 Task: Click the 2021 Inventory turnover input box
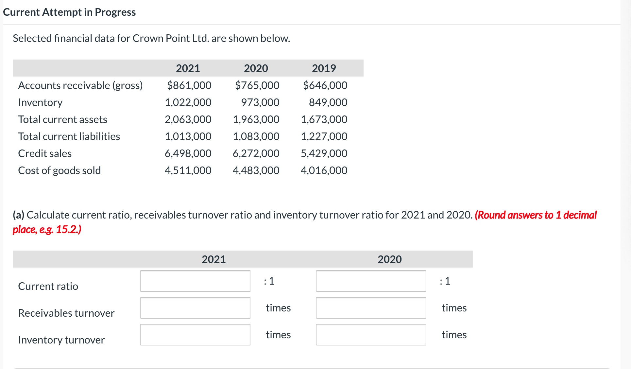(x=195, y=335)
